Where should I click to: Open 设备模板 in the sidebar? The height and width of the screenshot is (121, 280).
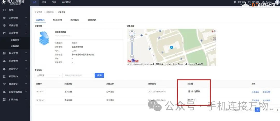[x=15, y=46]
